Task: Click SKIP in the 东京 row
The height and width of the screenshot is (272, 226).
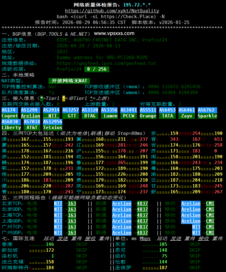Action: tap(195, 244)
